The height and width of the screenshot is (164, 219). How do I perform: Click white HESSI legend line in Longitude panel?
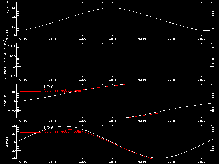point(30,88)
